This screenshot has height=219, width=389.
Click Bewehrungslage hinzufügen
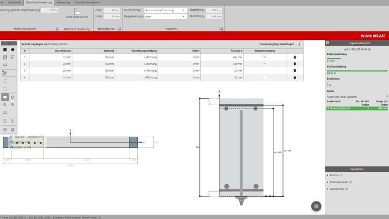tap(278, 44)
